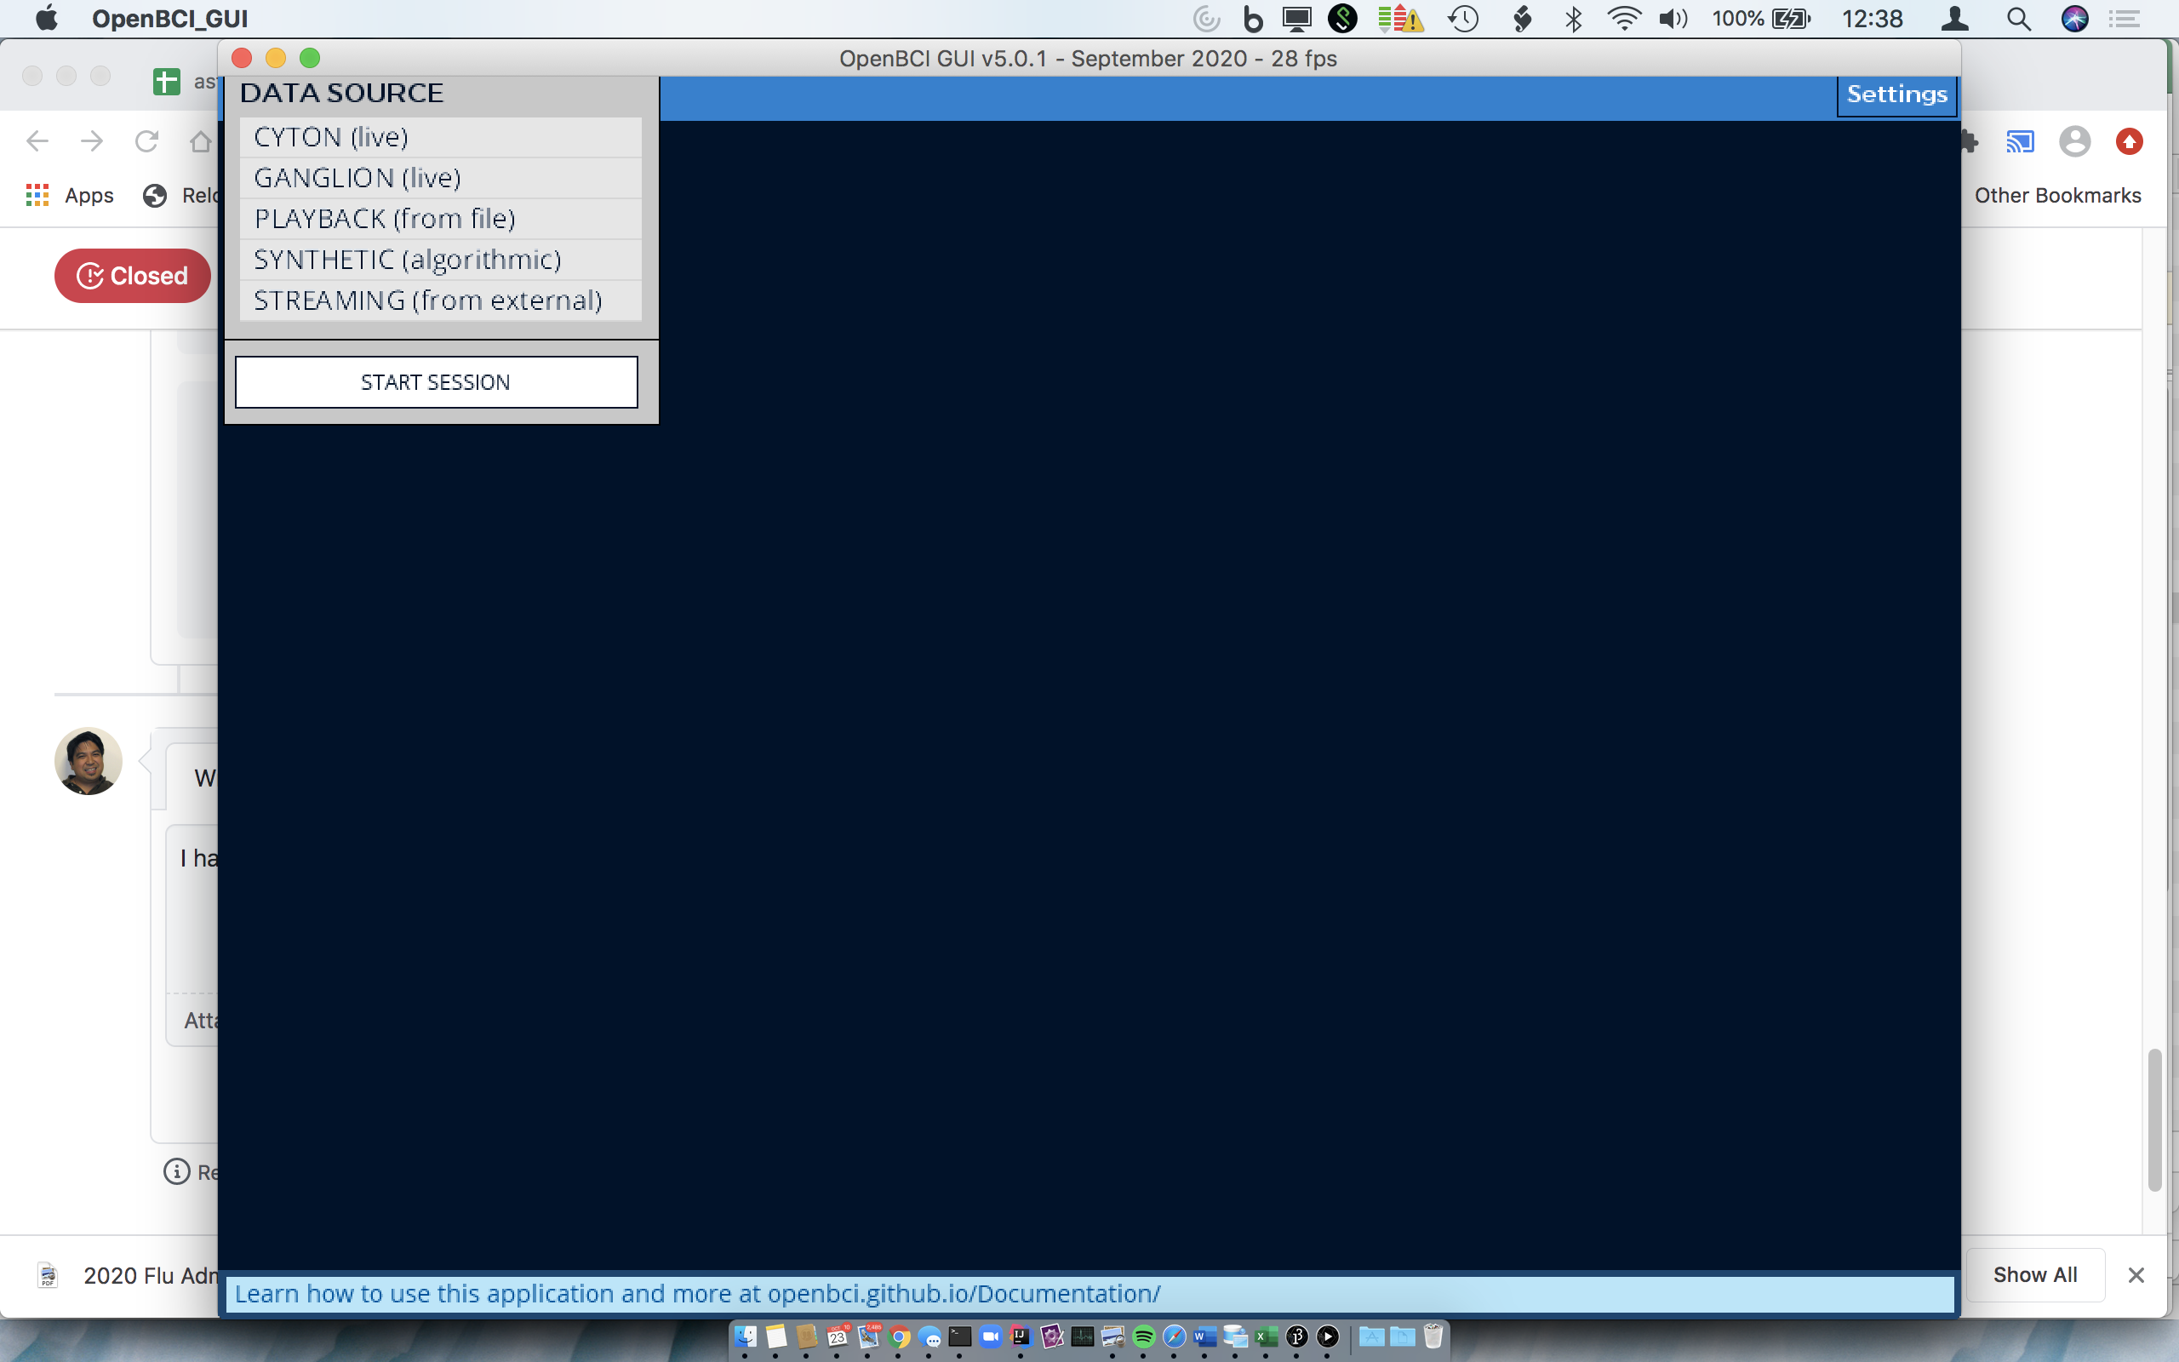Screen dimensions: 2179x1362
Task: Click the battery status in menu bar
Action: 1761,19
